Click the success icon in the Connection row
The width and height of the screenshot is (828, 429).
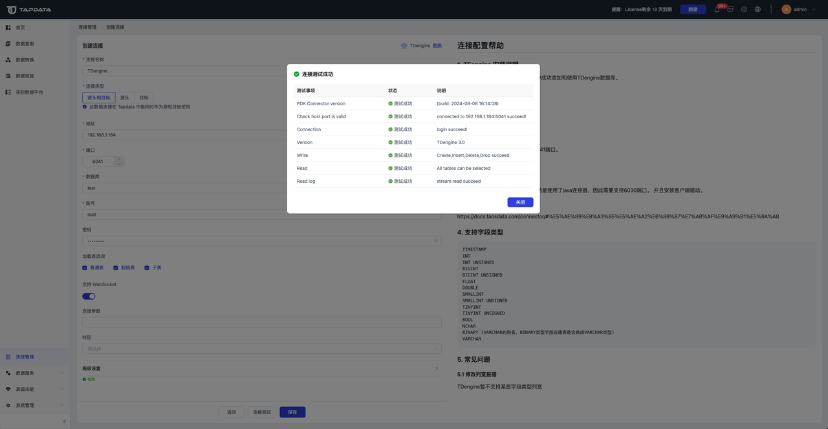pyautogui.click(x=391, y=129)
